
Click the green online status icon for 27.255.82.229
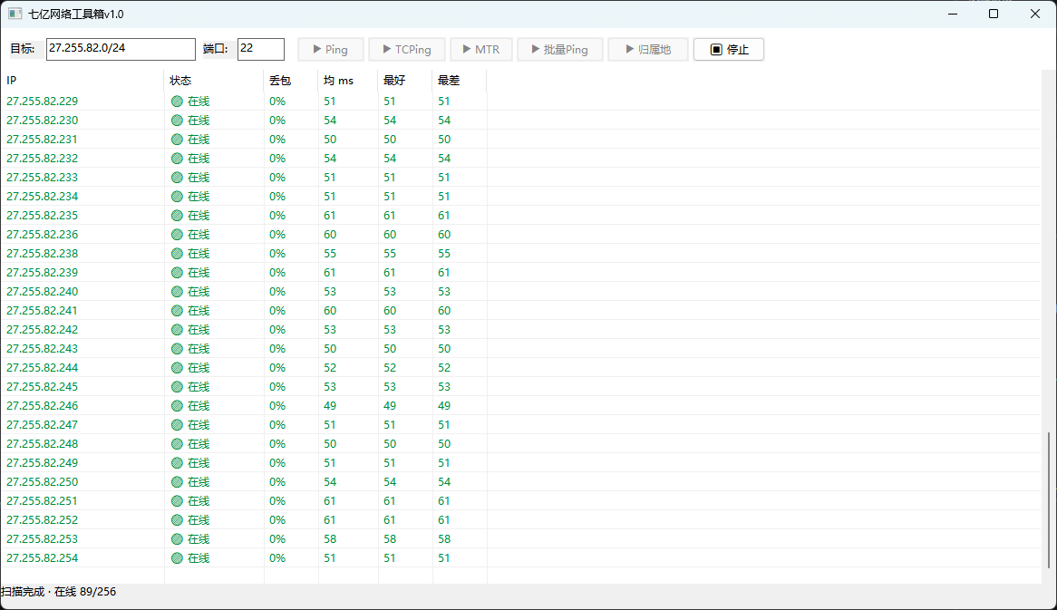178,102
